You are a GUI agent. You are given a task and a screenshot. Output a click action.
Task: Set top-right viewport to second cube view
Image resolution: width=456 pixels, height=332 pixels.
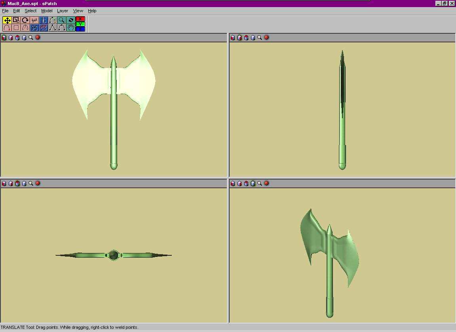pyautogui.click(x=239, y=38)
